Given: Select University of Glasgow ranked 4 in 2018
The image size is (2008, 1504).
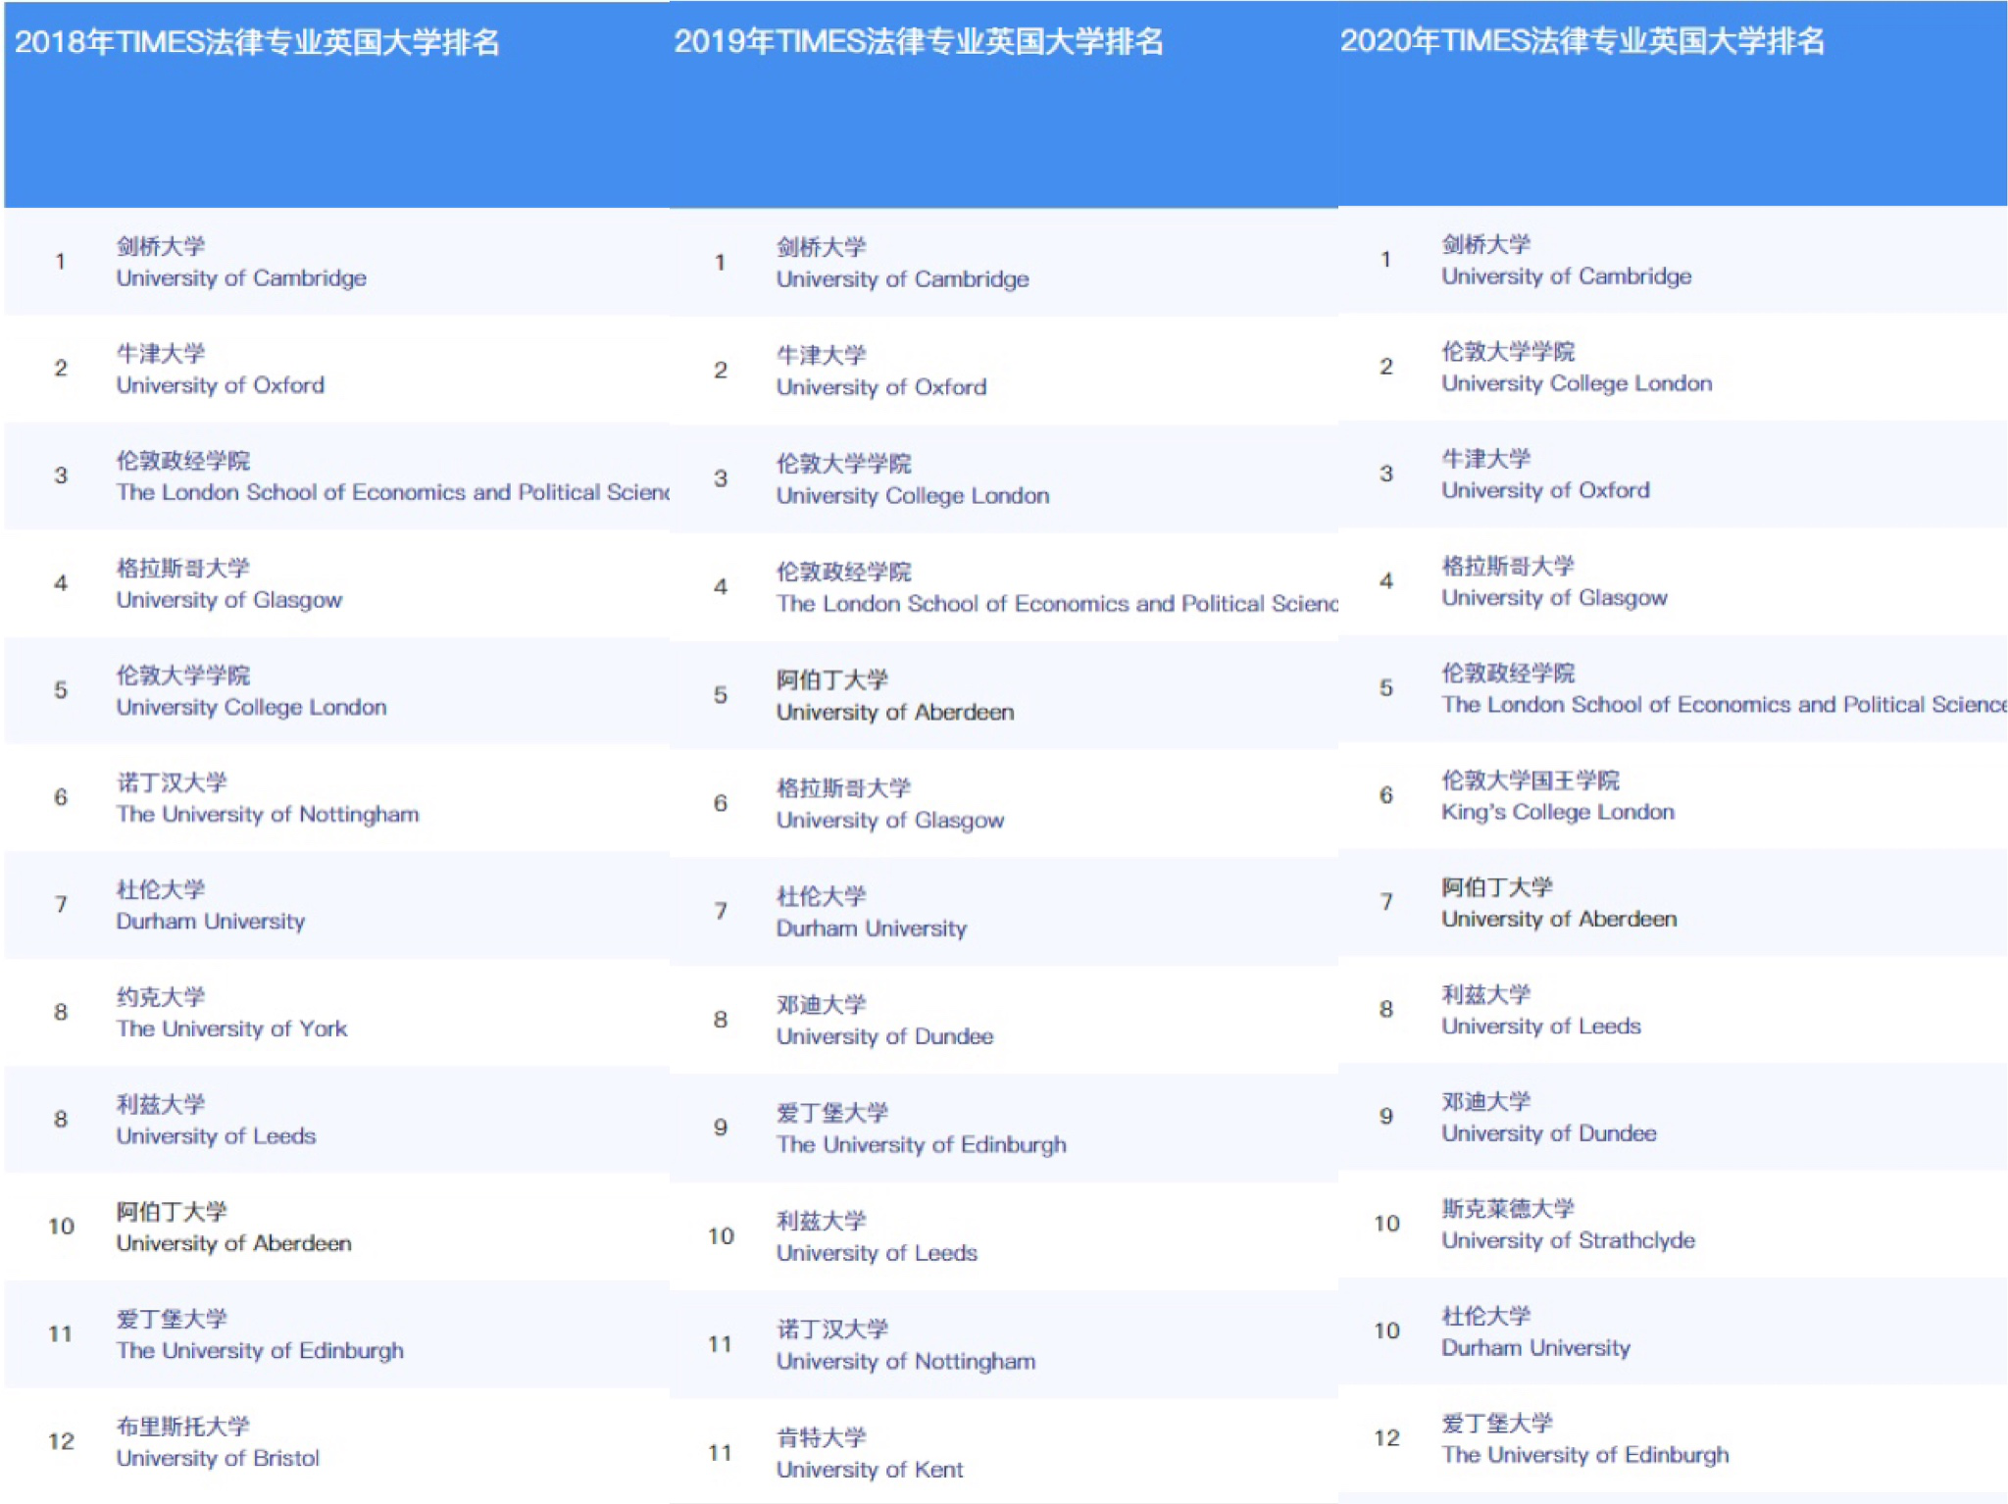Looking at the screenshot, I should [x=228, y=600].
